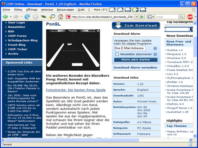Click the first weather forecast icon after 9°C
198x148 pixels.
[x=112, y=10]
